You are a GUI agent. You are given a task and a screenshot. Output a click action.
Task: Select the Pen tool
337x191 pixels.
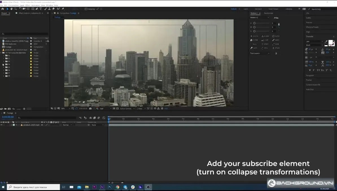pyautogui.click(x=37, y=9)
